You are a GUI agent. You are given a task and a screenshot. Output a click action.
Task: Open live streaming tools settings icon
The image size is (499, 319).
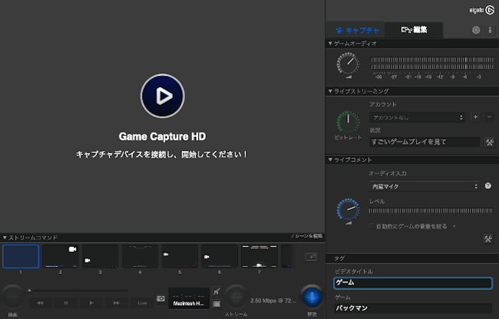[x=489, y=142]
